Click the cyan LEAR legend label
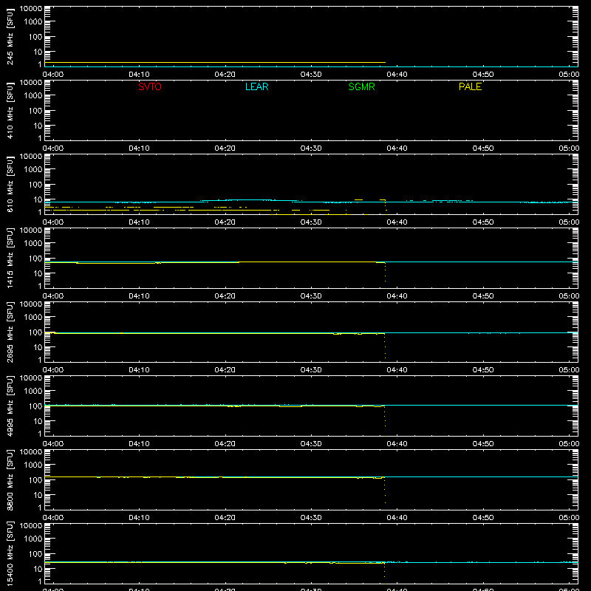591x591 pixels. tap(256, 86)
